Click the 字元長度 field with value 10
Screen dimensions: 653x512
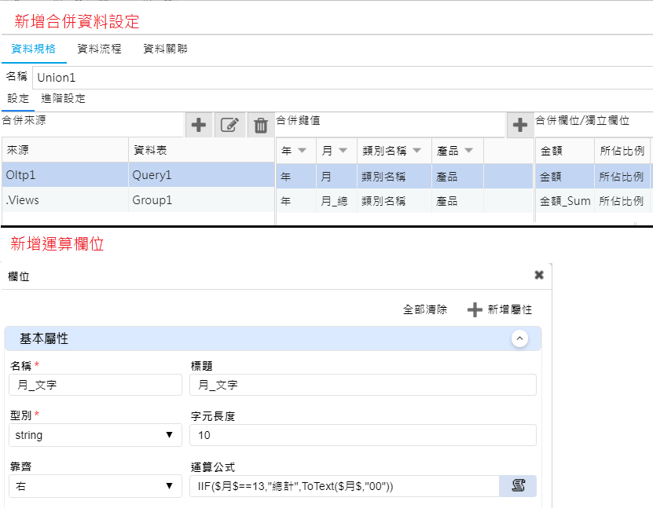[x=363, y=435]
